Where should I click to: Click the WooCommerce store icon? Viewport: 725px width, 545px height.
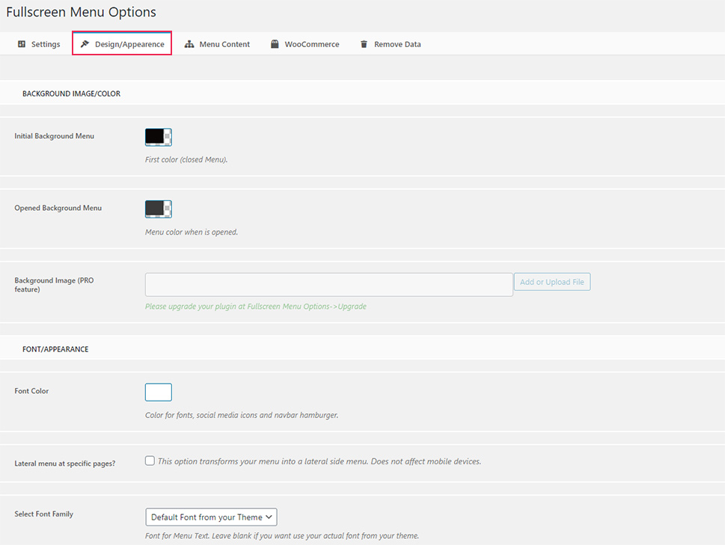click(275, 44)
